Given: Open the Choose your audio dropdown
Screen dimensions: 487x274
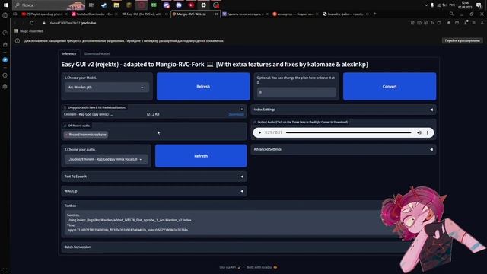Looking at the screenshot, I should coord(106,159).
